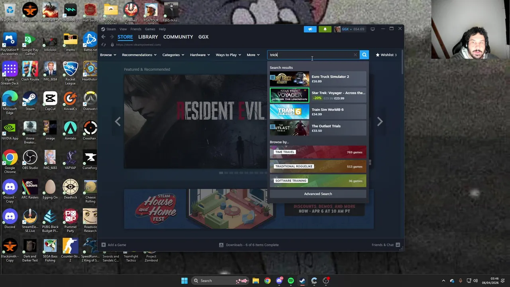This screenshot has height=287, width=510.
Task: Browse by SOFTWARE TRAINING tag
Action: click(318, 181)
